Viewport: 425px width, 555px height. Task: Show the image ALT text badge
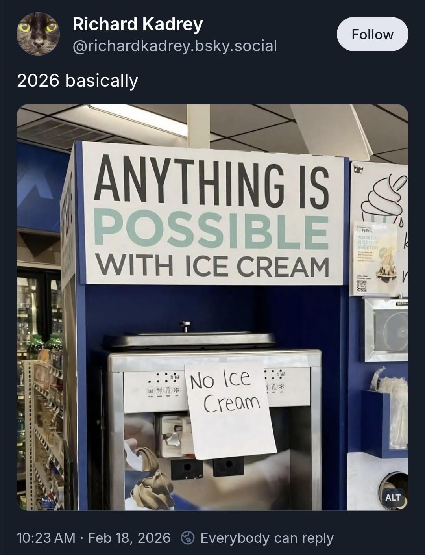tap(393, 497)
